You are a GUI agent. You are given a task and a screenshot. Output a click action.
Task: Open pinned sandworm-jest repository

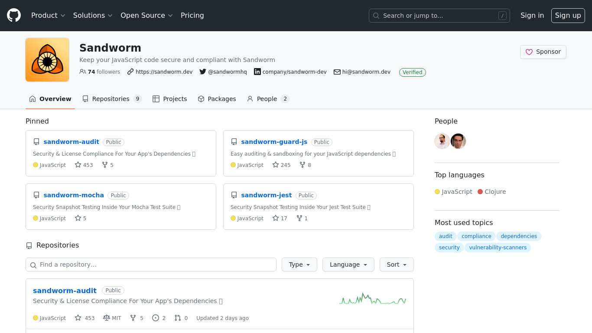pos(267,195)
